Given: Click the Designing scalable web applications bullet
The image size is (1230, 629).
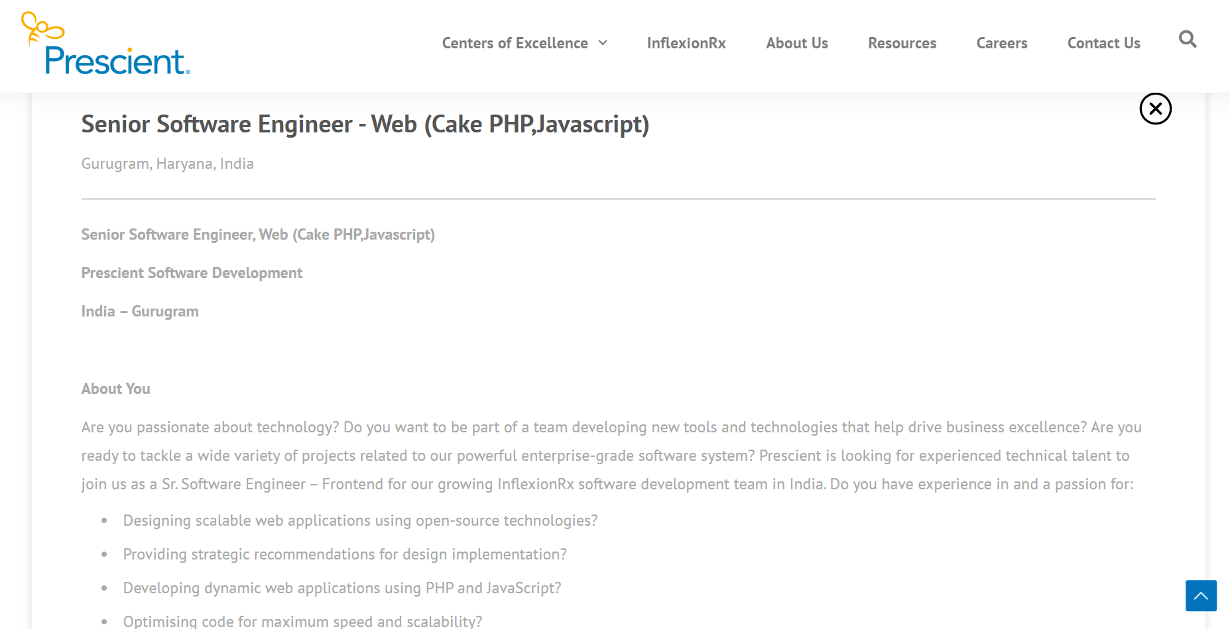Looking at the screenshot, I should point(360,520).
